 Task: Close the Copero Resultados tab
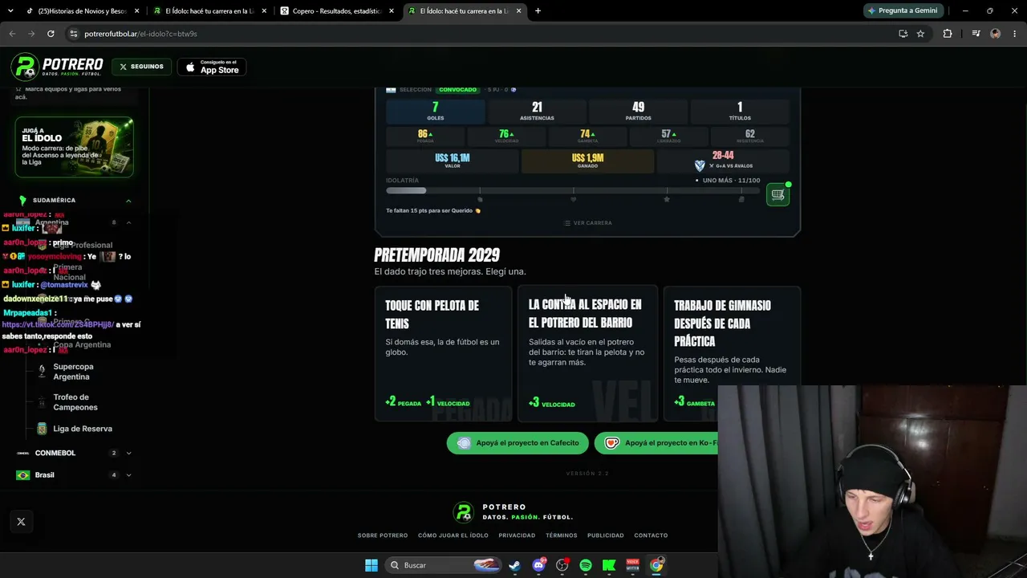pos(392,11)
